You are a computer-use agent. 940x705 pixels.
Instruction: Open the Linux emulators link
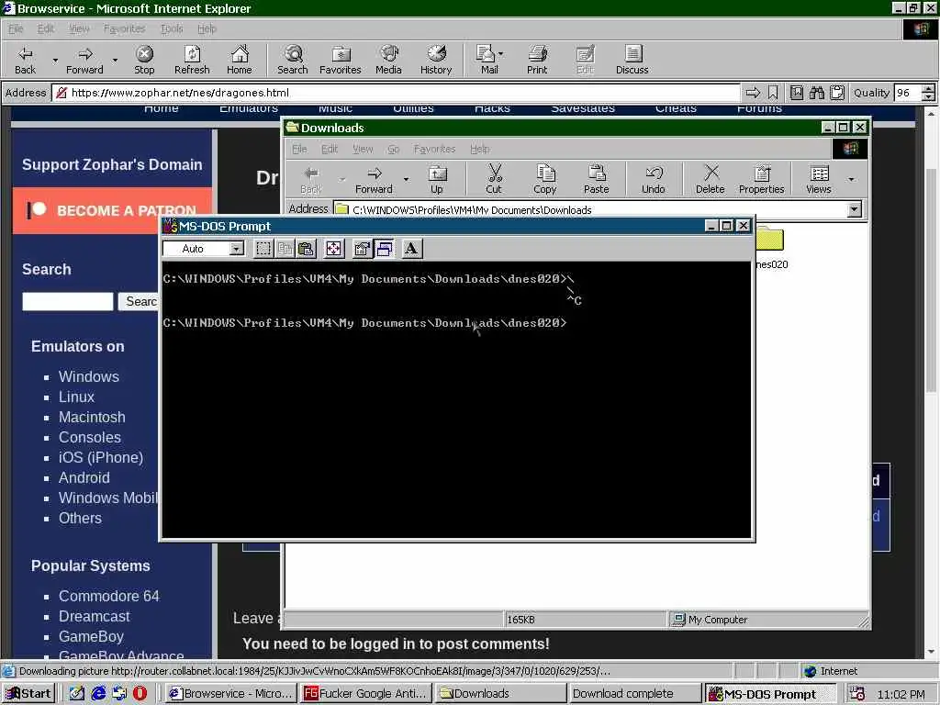pyautogui.click(x=76, y=397)
